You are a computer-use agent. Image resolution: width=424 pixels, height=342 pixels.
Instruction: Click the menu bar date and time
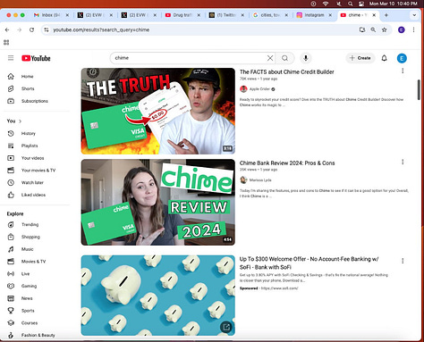coord(394,4)
